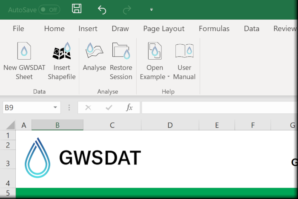
Task: Select column C header
Action: tap(112, 125)
